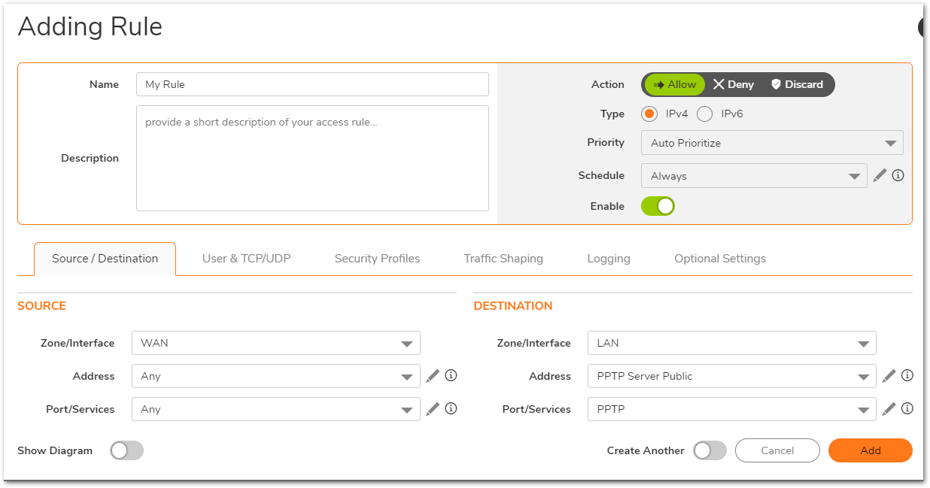
Task: Edit the Schedule with pencil icon
Action: (880, 176)
